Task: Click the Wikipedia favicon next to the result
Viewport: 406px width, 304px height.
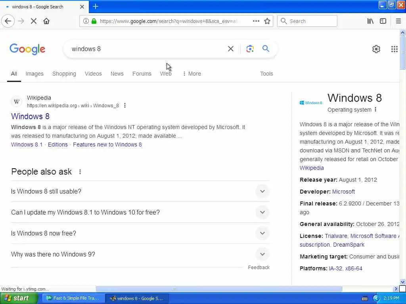Action: (17, 102)
